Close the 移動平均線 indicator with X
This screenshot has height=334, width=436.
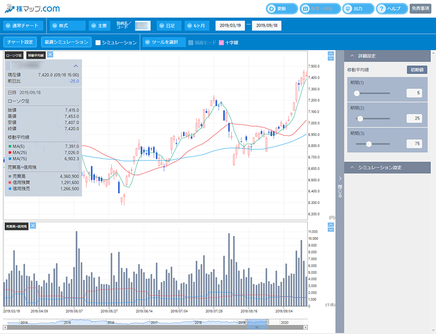(x=50, y=55)
